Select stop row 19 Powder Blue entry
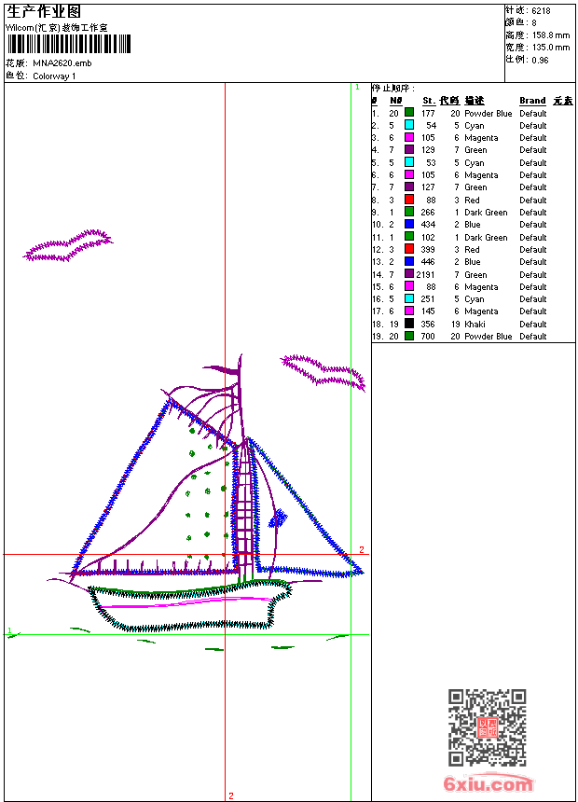 tap(459, 336)
